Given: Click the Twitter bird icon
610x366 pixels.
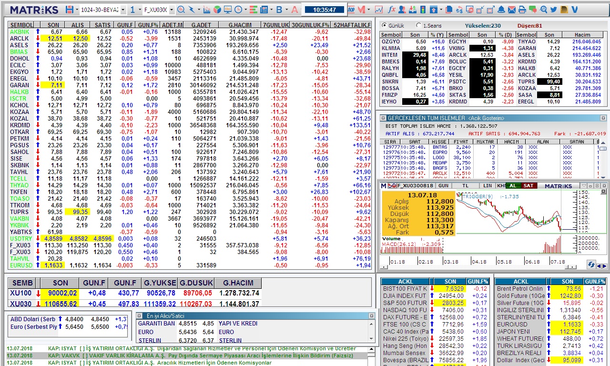Looking at the screenshot, I should (554, 10).
